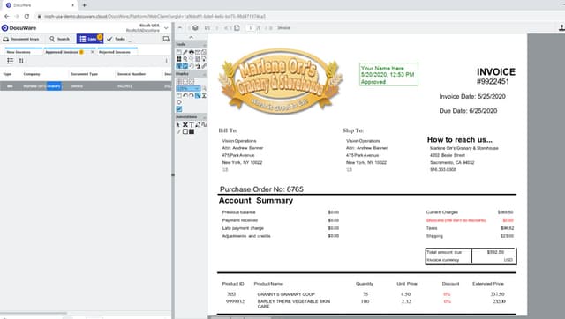Click the DocuWare logo
This screenshot has height=319, width=565.
coord(19,27)
